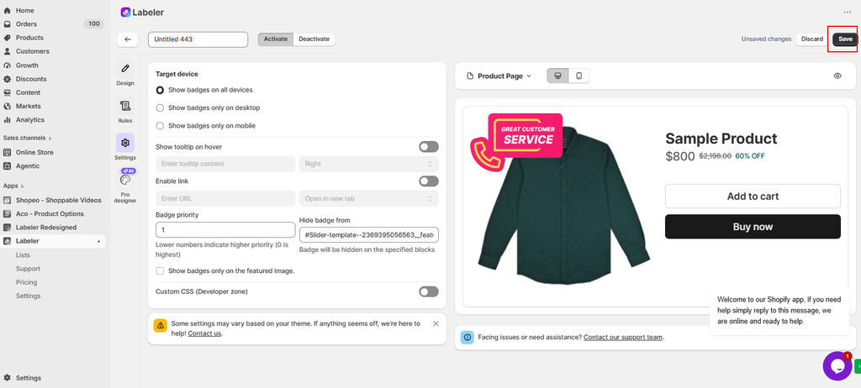Click the back arrow button
861x388 pixels.
128,39
